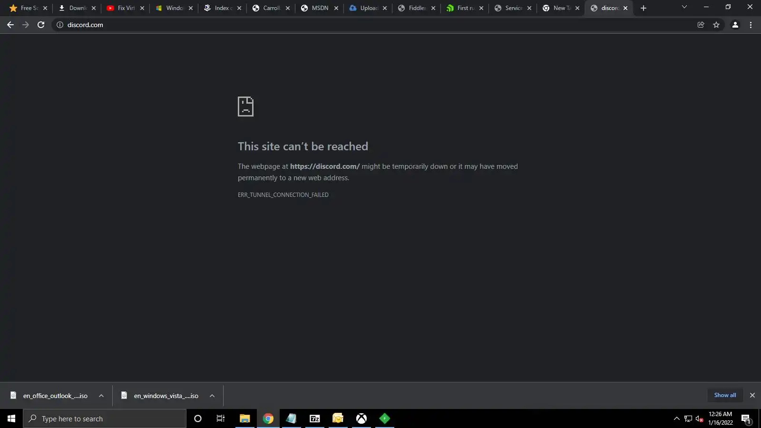Open downloaded en_windows_vista iso file
761x428 pixels.
click(166, 396)
